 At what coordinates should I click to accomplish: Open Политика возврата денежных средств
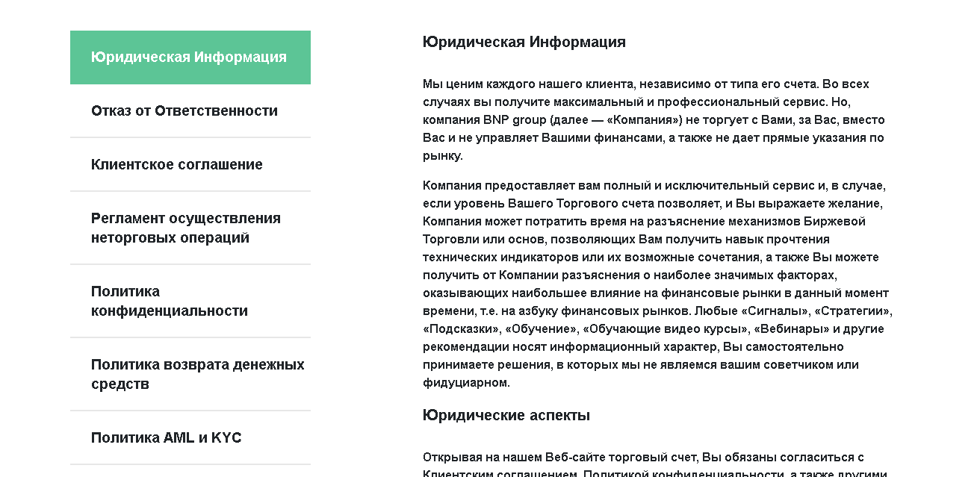pyautogui.click(x=197, y=375)
